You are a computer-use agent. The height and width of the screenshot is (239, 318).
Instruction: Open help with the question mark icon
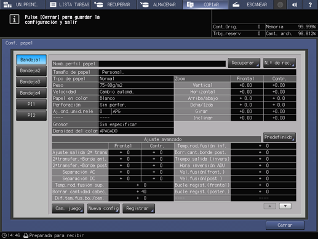pos(310,4)
